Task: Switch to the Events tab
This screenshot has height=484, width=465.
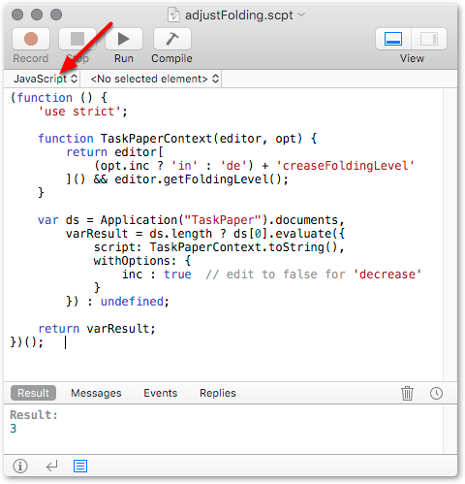Action: (x=161, y=393)
